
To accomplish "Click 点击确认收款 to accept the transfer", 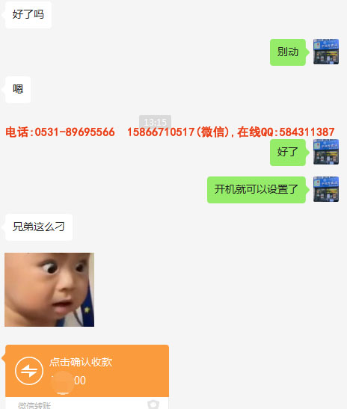I will [81, 362].
